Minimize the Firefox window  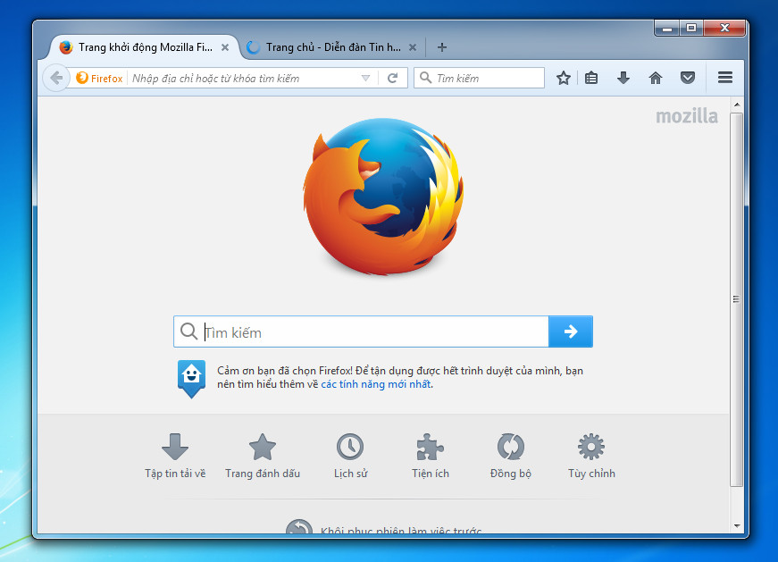pos(667,28)
